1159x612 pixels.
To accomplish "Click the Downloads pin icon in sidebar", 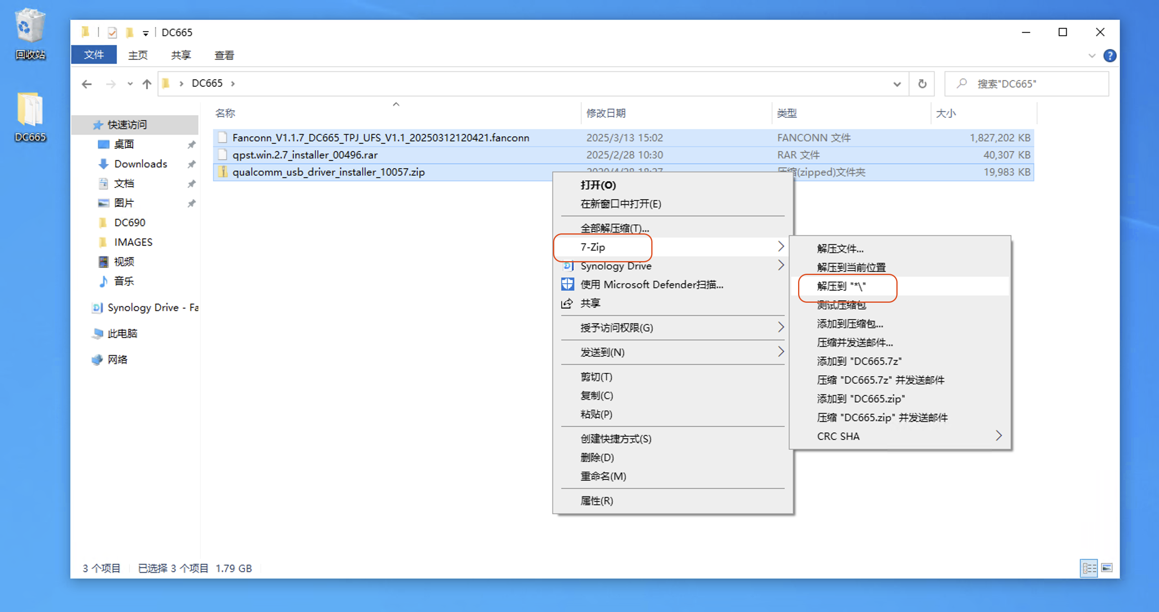I will coord(192,164).
